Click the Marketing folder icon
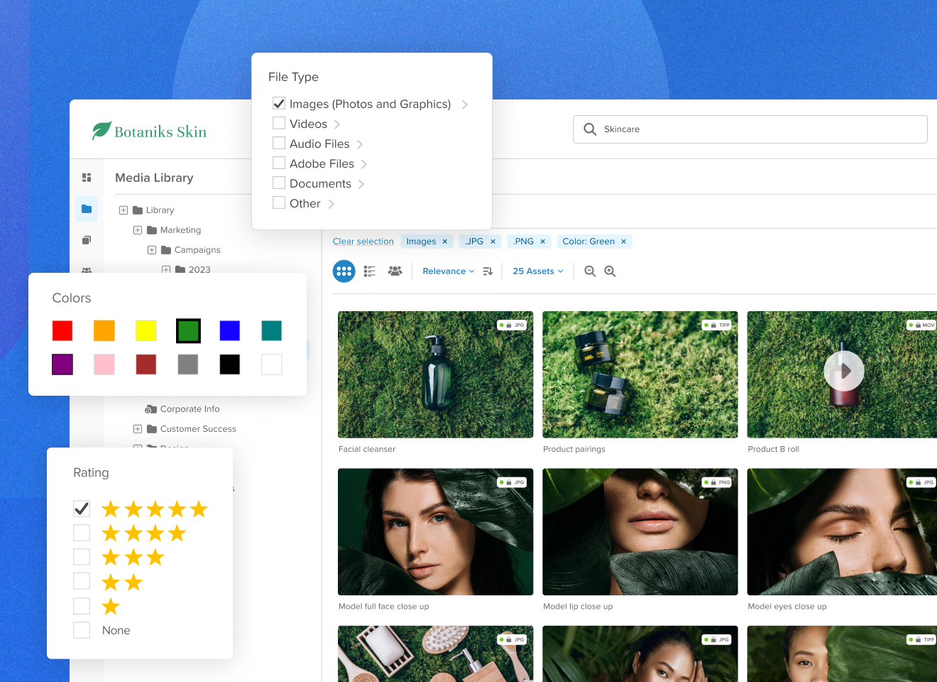The height and width of the screenshot is (682, 937). click(152, 230)
